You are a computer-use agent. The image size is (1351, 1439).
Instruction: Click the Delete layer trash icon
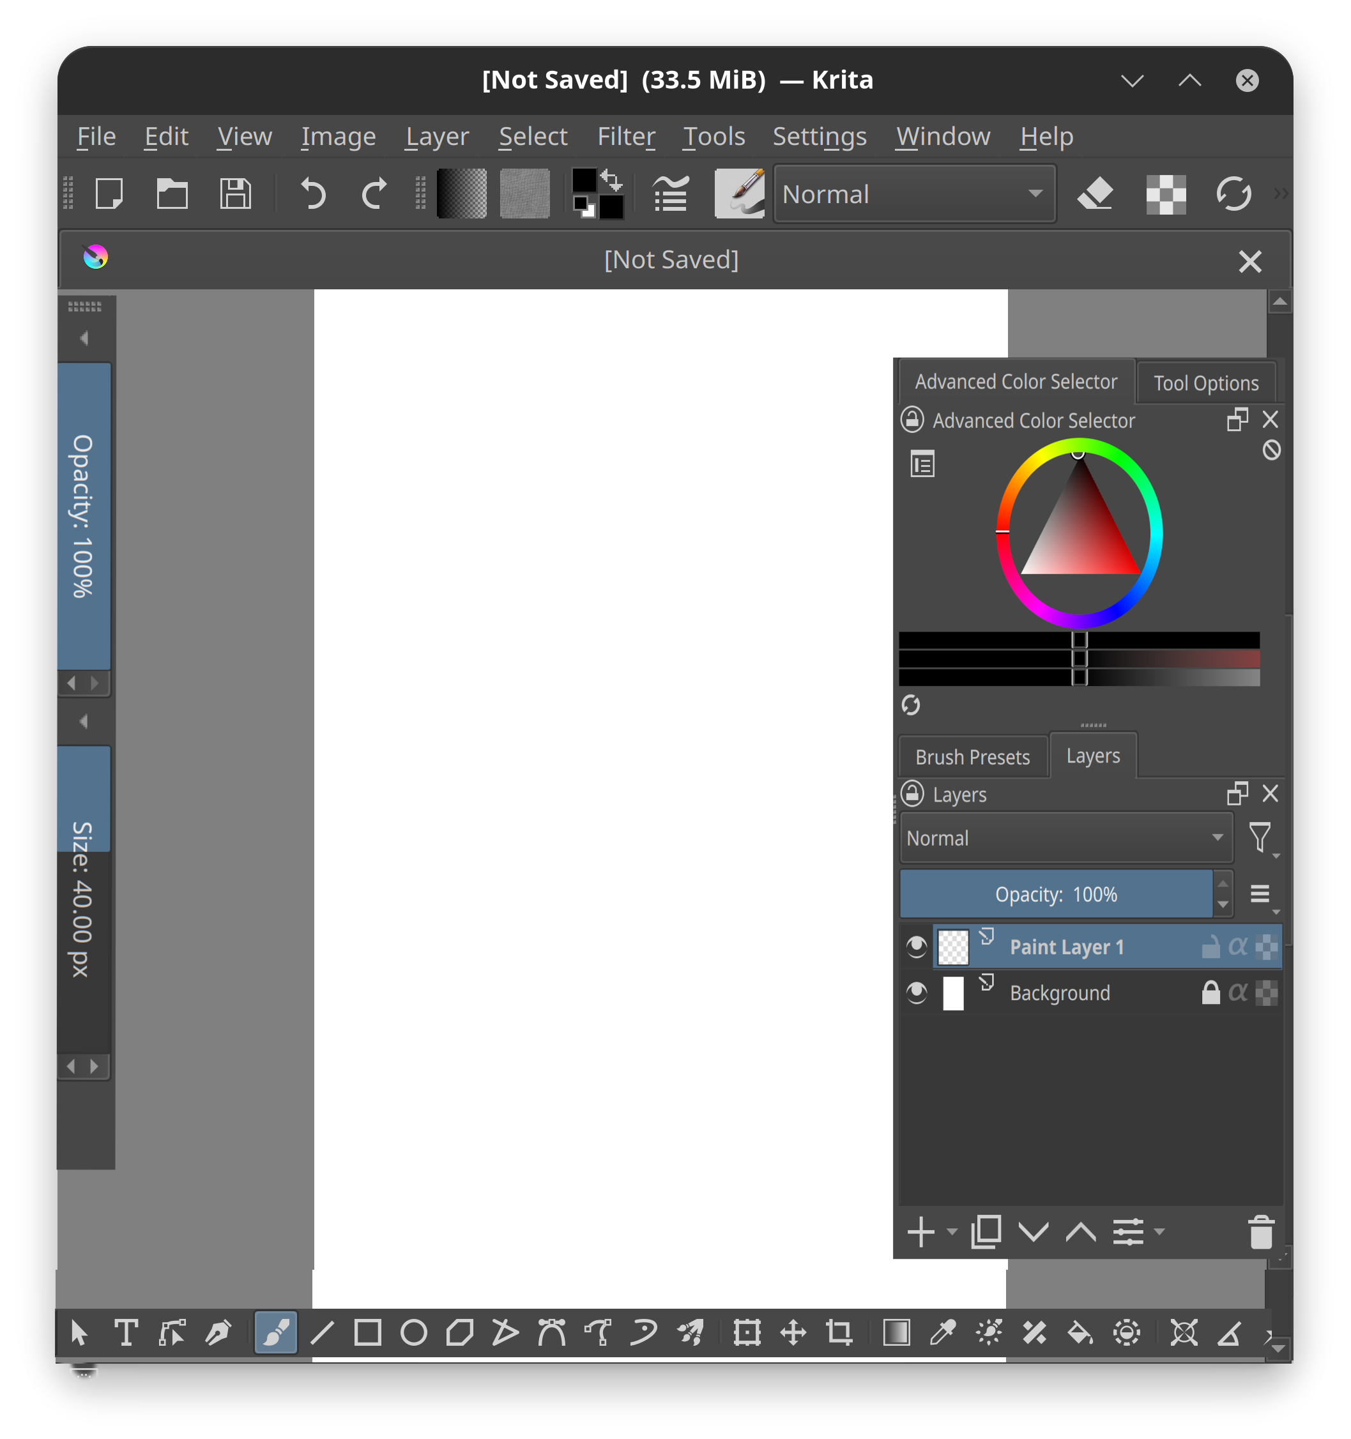[1260, 1232]
